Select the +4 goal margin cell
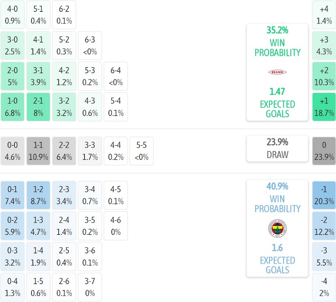The image size is (336, 302). (x=324, y=15)
